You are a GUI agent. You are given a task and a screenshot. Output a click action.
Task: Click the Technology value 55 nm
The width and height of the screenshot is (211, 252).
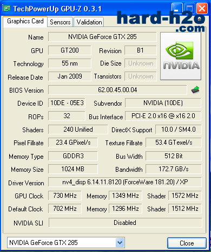(x=70, y=63)
